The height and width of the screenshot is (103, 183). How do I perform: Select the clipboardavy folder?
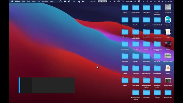click(157, 68)
